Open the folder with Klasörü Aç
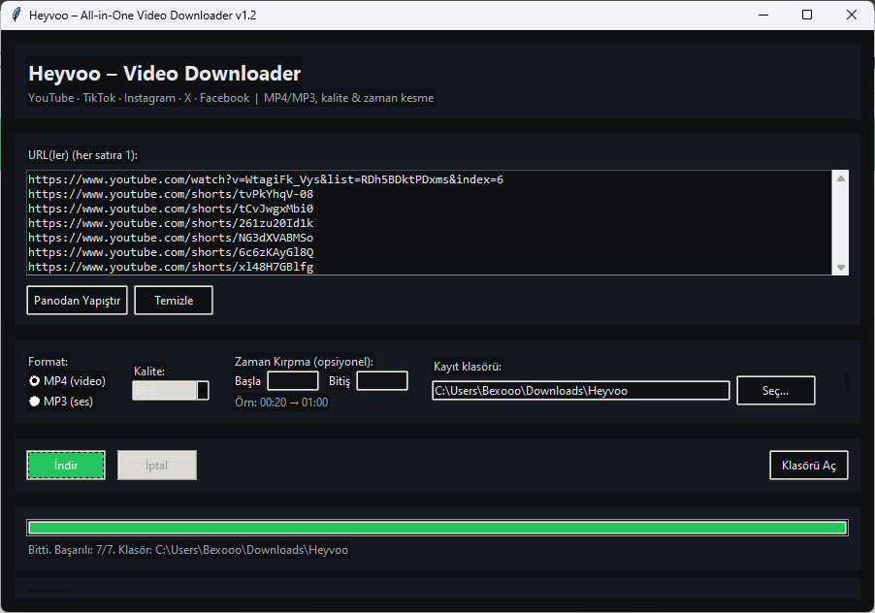This screenshot has width=875, height=613. point(809,466)
